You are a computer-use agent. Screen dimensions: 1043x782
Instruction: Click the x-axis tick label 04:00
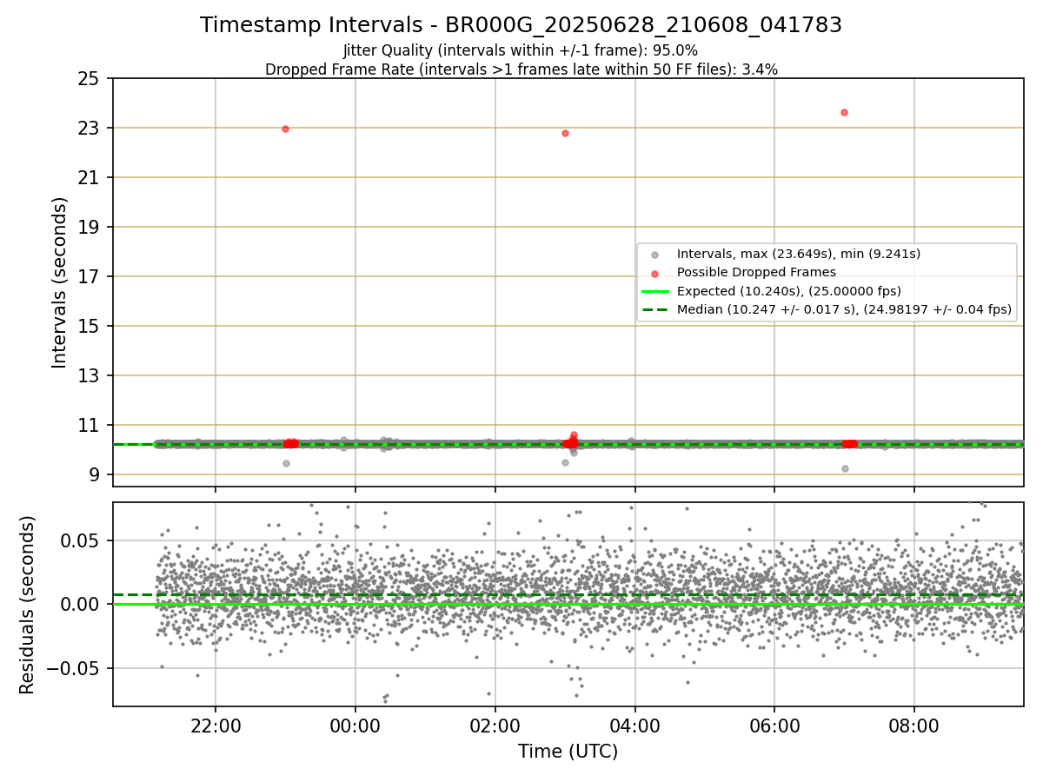click(x=635, y=726)
